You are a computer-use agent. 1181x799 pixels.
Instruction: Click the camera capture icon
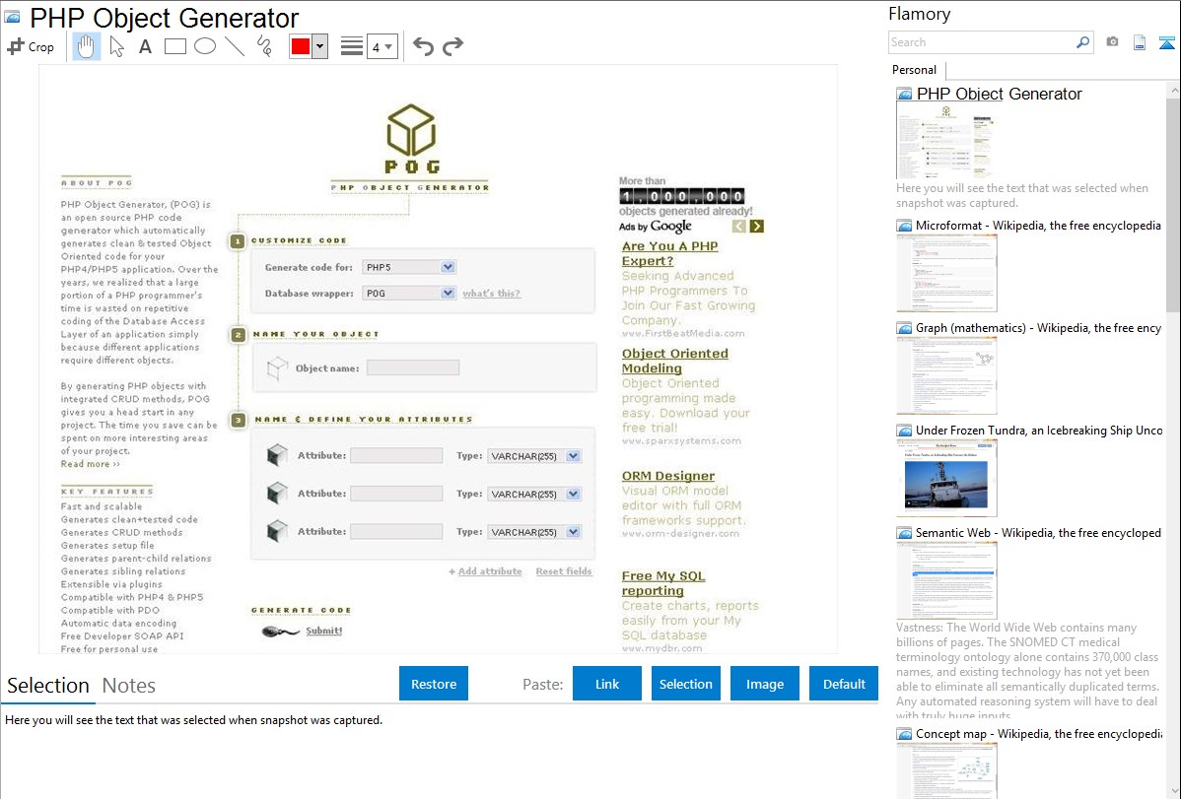tap(1112, 42)
